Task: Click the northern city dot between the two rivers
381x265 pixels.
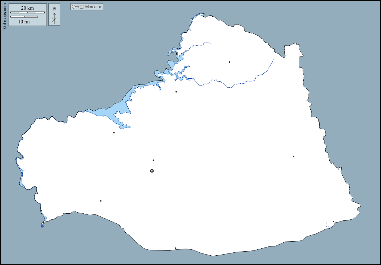Action: tap(229, 62)
